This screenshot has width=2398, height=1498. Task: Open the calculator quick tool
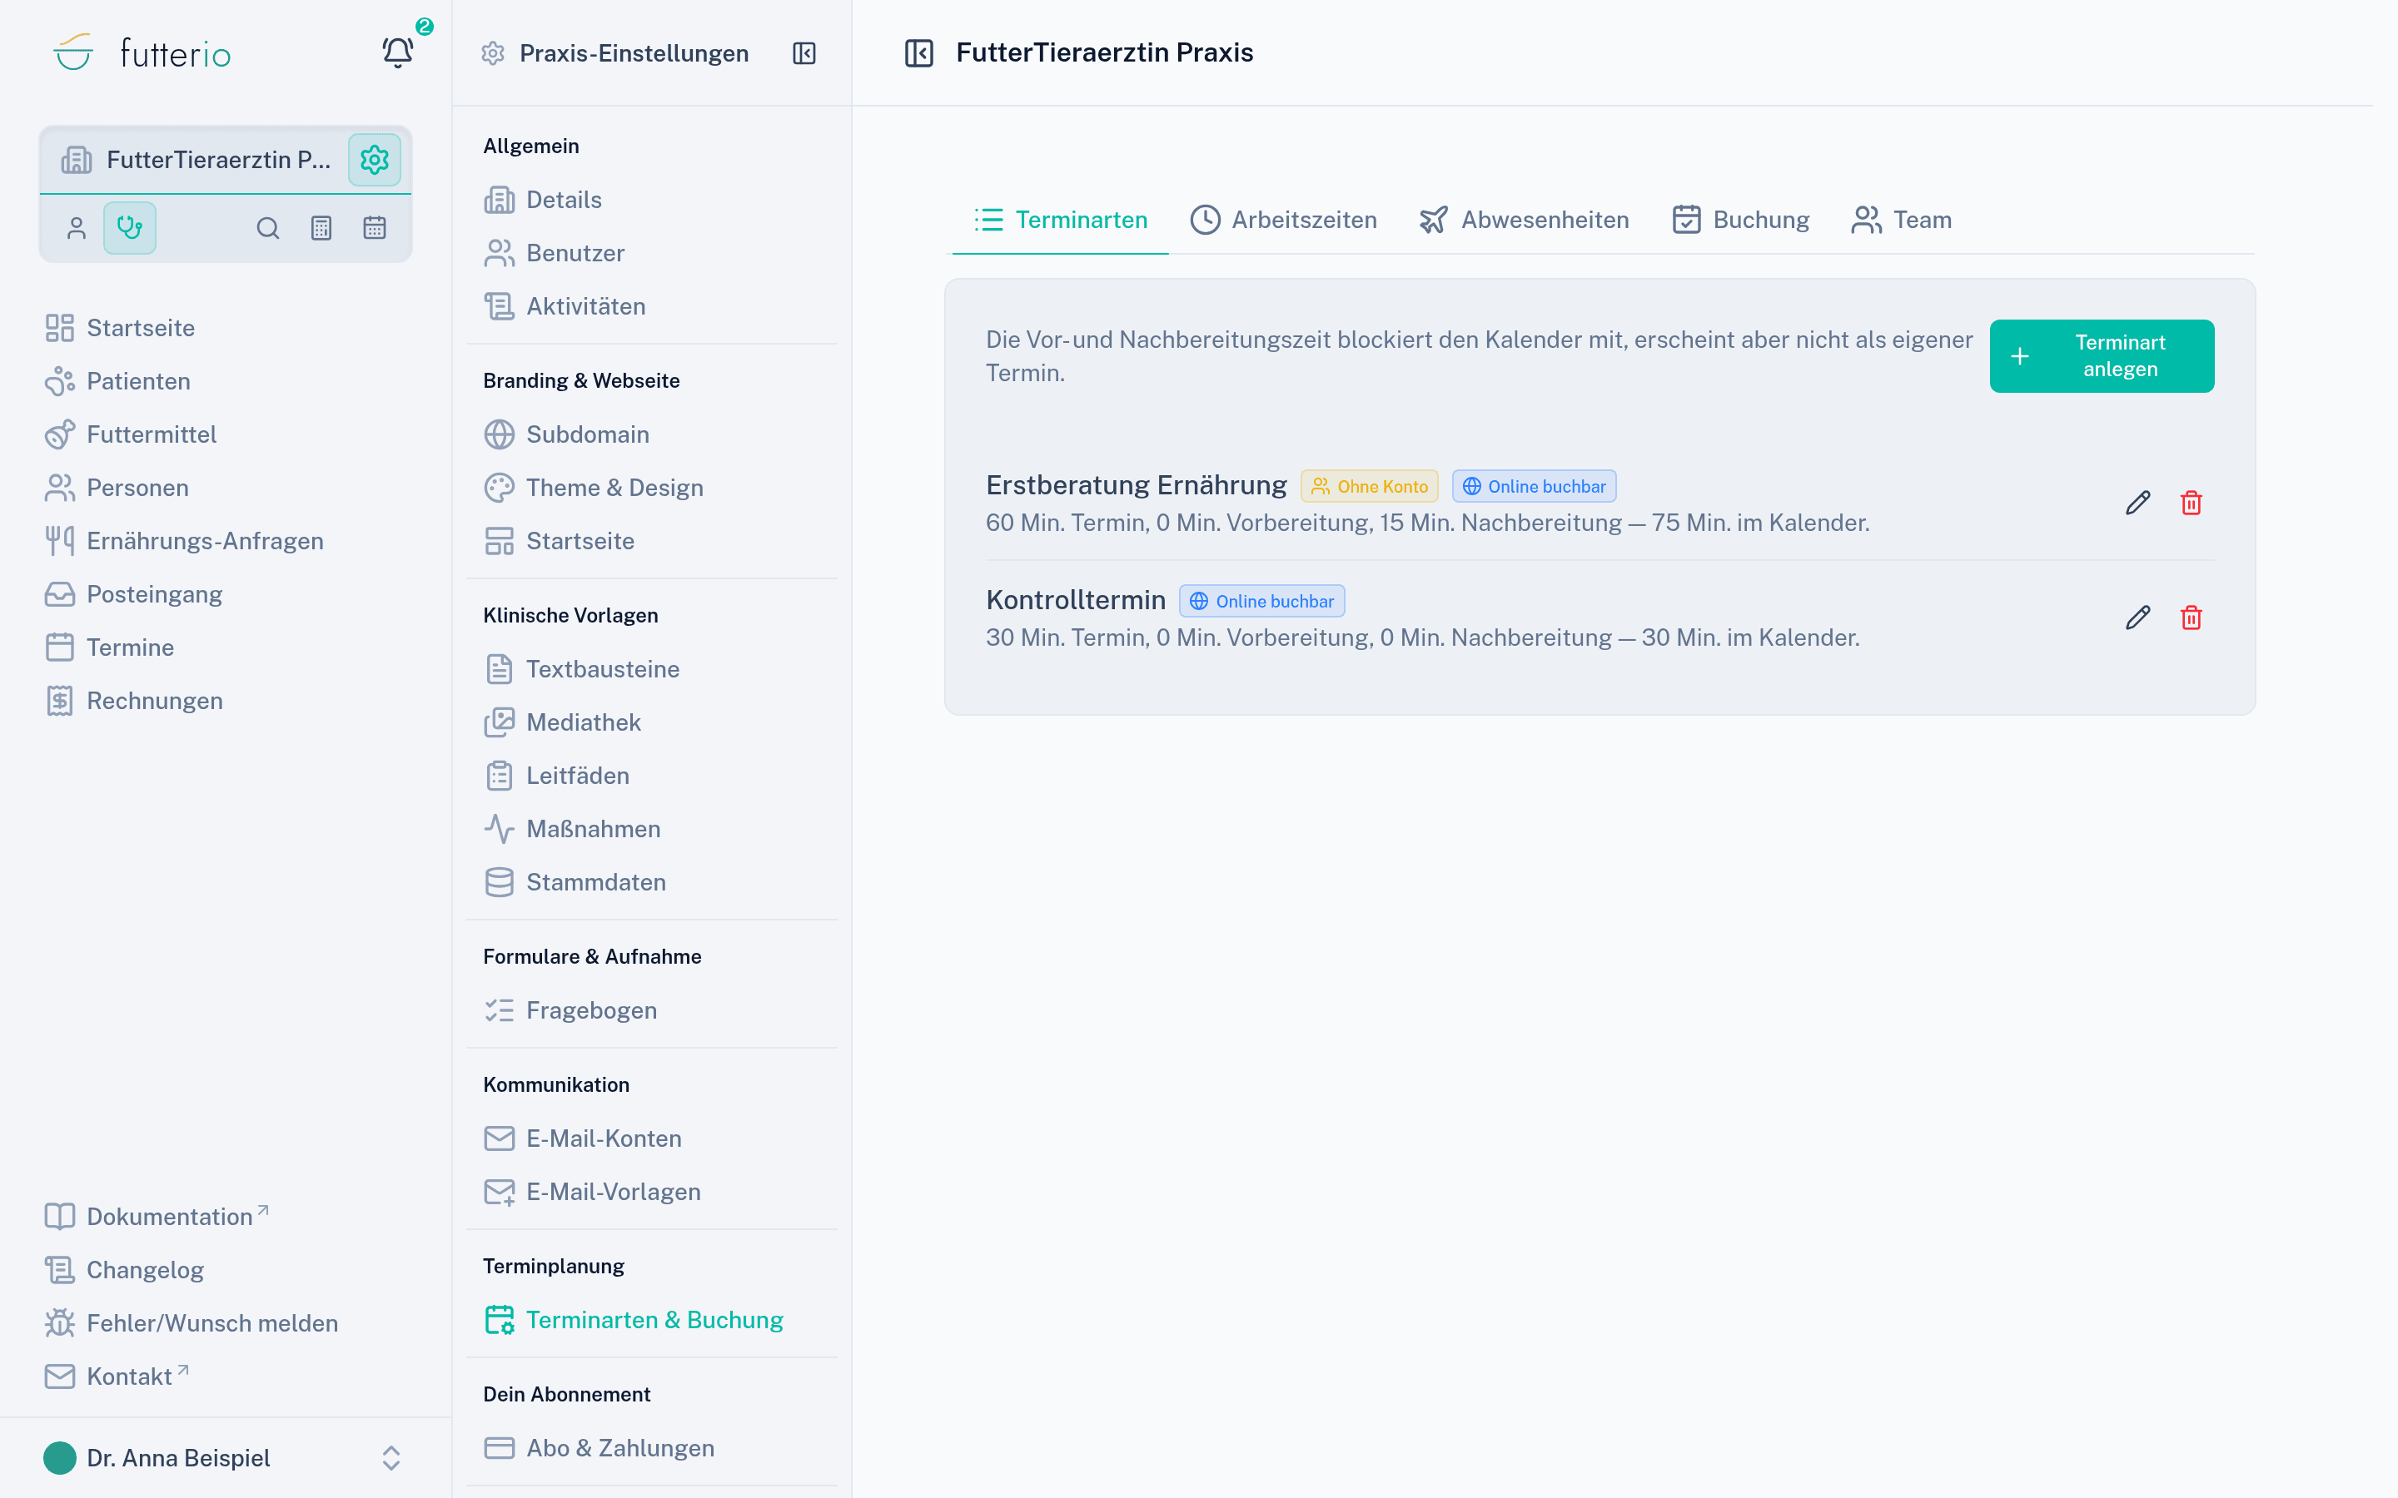click(x=321, y=228)
